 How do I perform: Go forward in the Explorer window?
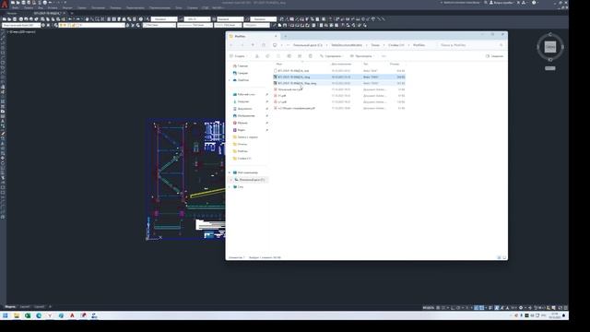pyautogui.click(x=242, y=45)
